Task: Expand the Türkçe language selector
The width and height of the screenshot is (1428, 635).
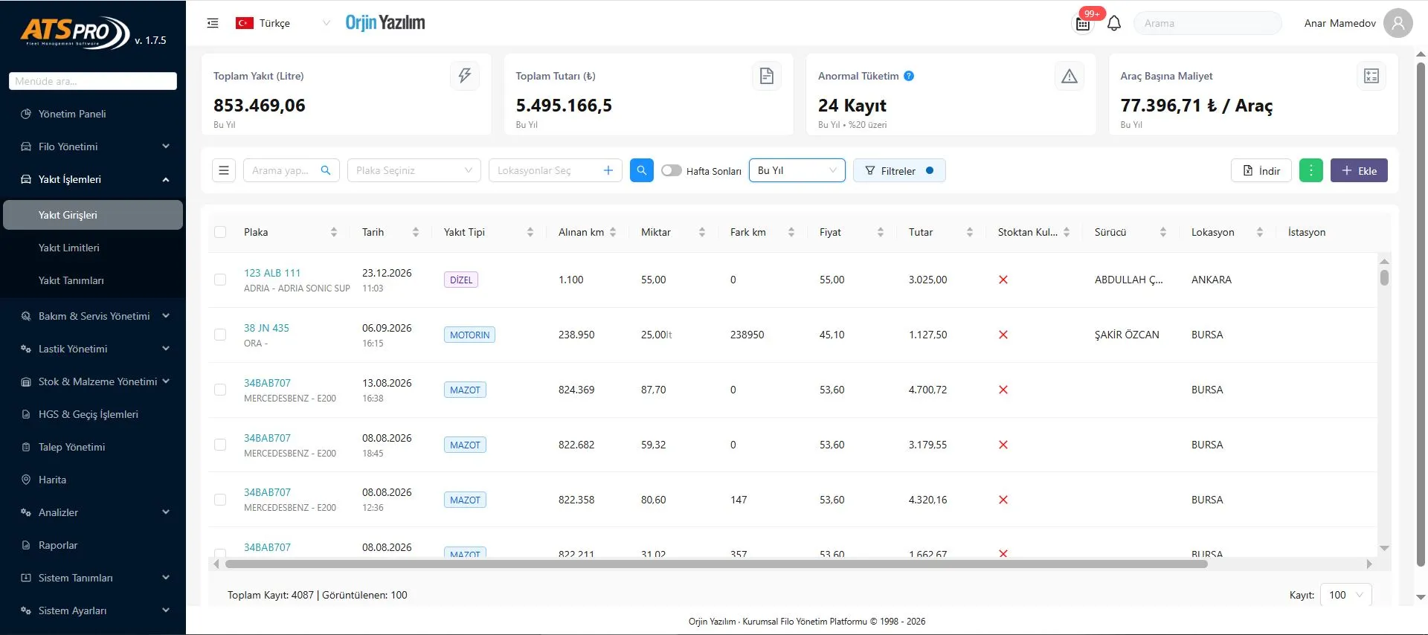Action: pyautogui.click(x=283, y=23)
